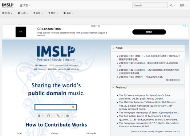Viewport: 190px width, 136px height.
Task: Click the scores book icon below search
Action: [x=39, y=116]
